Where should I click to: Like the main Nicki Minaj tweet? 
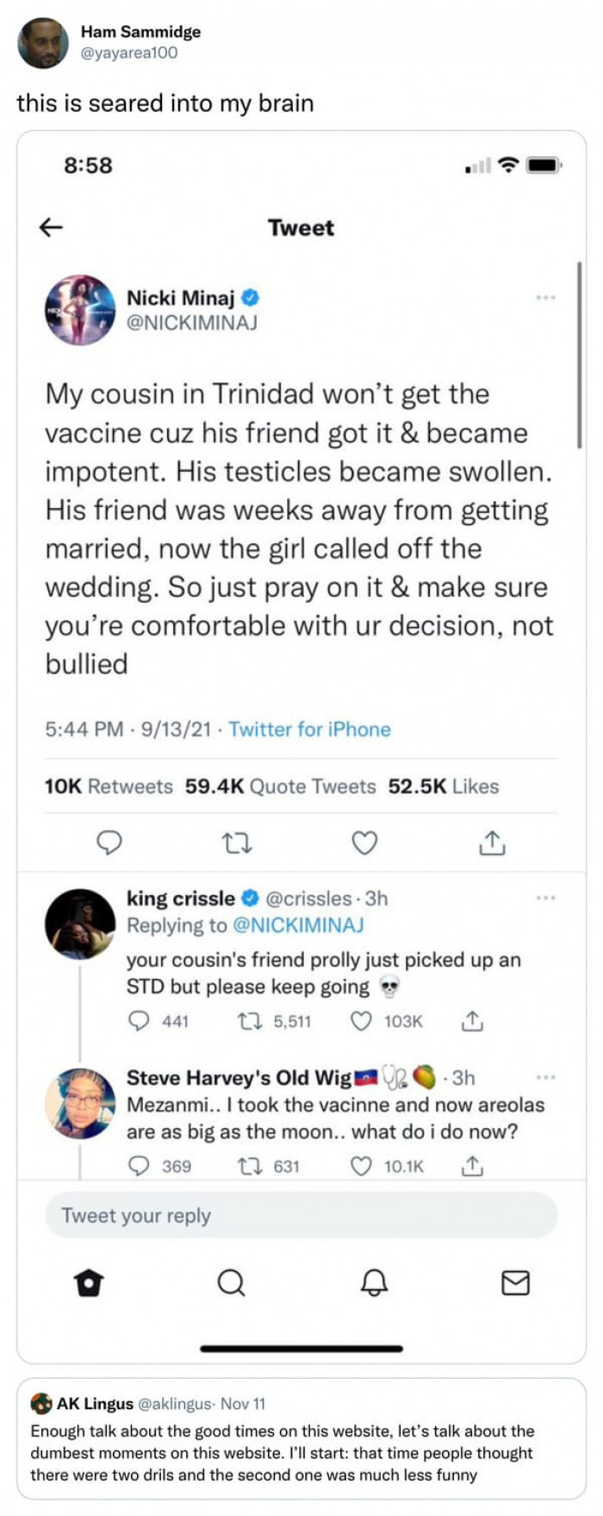point(364,843)
